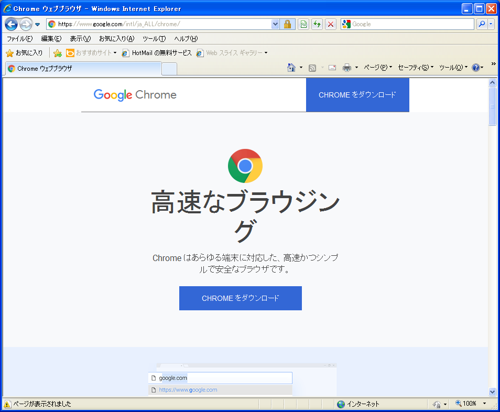Screen dimensions: 500x412
Task: Open the セーフティ(S) command menu
Action: point(416,68)
